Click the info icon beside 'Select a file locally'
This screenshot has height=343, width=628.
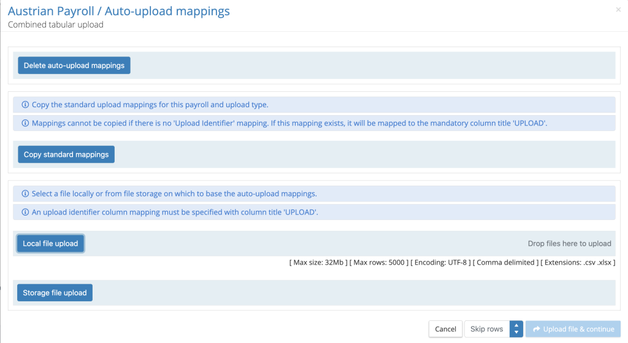(25, 194)
